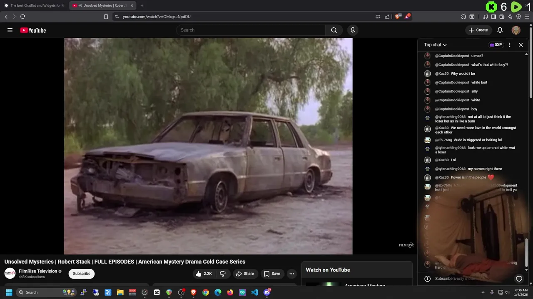Open Brave Leo AI sparkle icon

(510, 17)
